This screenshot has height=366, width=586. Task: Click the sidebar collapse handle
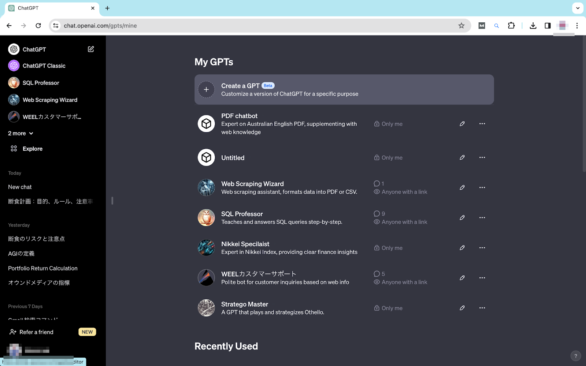(112, 201)
